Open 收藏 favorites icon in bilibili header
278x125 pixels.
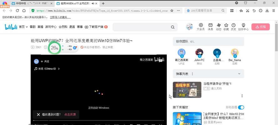click(226, 27)
